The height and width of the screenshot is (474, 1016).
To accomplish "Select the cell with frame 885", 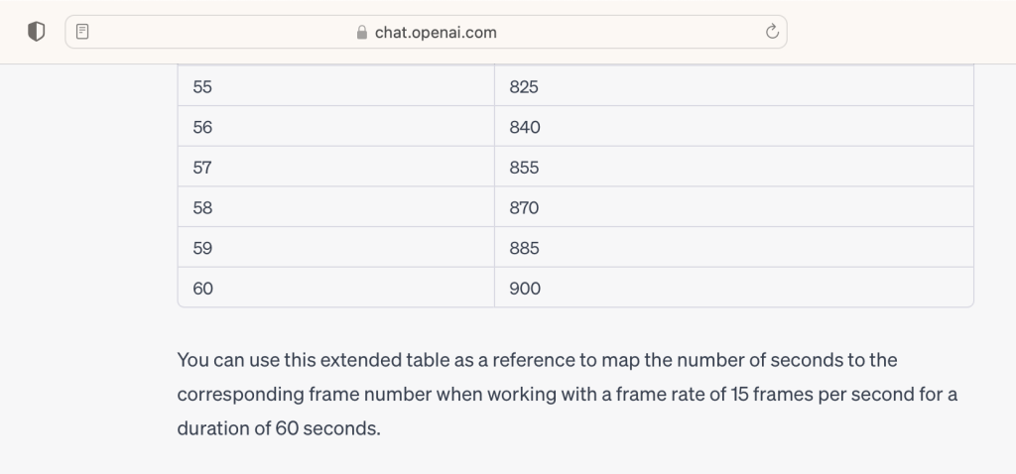I will pyautogui.click(x=733, y=247).
